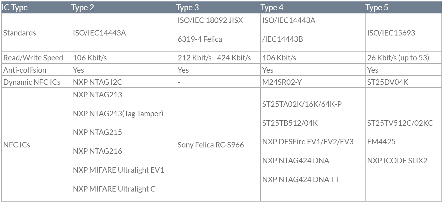Click the EM4425 entry

coord(381,142)
